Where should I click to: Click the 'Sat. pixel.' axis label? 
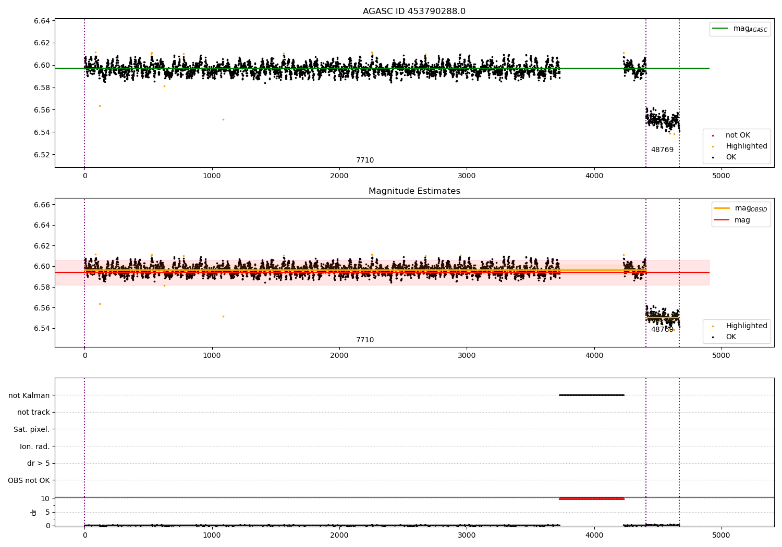(32, 430)
